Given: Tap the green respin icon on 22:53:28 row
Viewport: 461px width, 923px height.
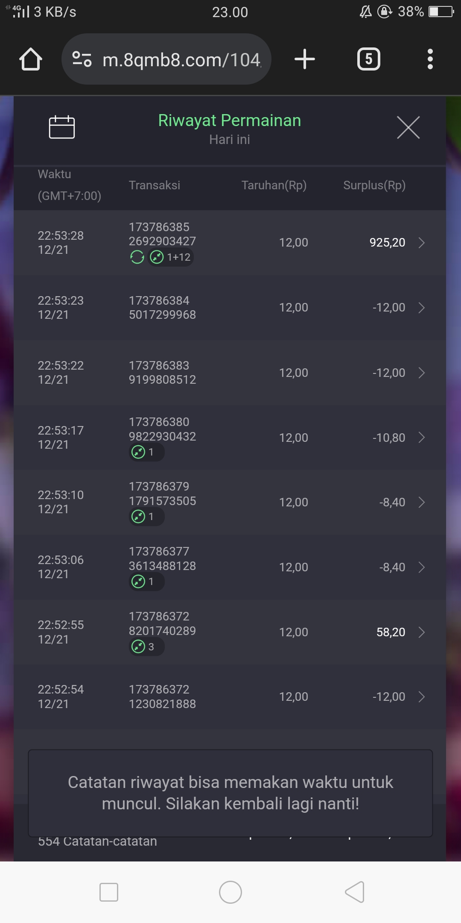Looking at the screenshot, I should pos(137,257).
